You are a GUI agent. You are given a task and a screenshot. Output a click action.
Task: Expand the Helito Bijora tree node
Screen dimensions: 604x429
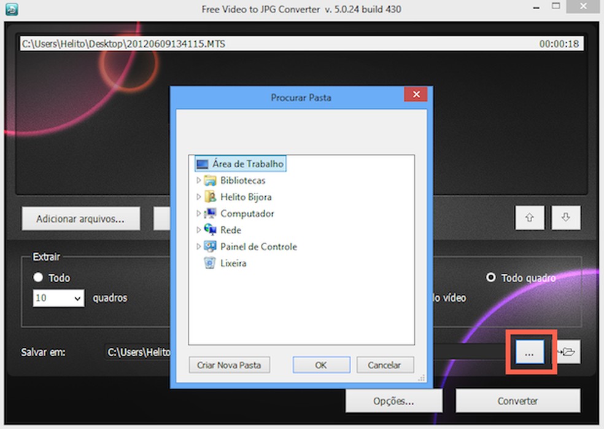coord(198,197)
